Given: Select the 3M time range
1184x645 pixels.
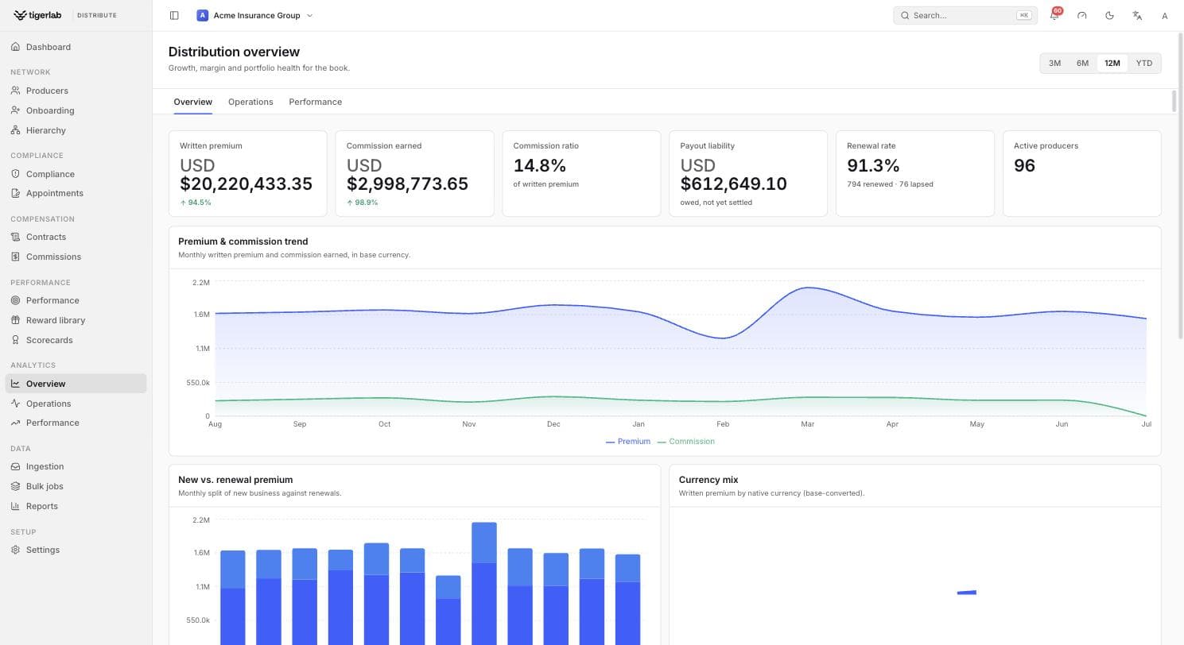Looking at the screenshot, I should pyautogui.click(x=1054, y=63).
